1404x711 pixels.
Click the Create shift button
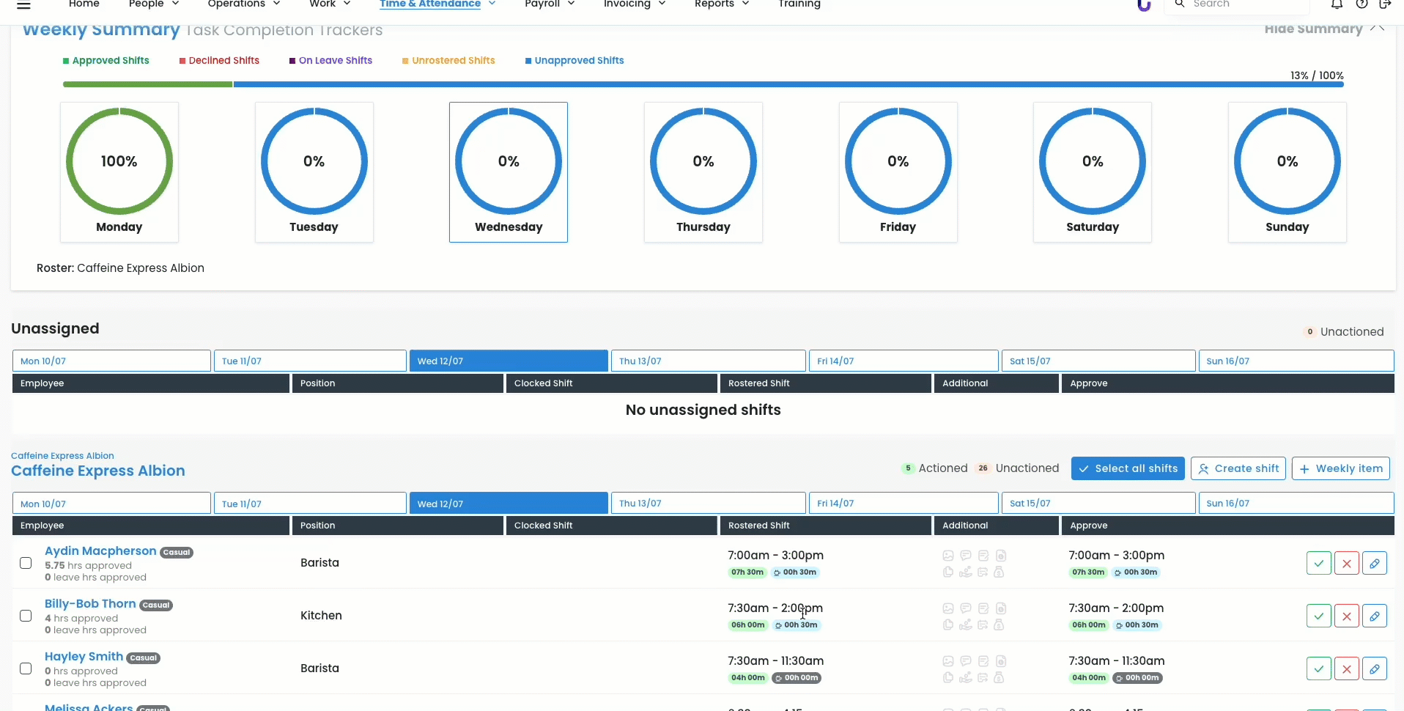[x=1238, y=468]
